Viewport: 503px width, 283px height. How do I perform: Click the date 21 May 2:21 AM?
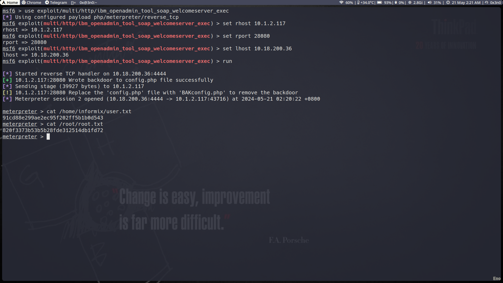pos(466,3)
